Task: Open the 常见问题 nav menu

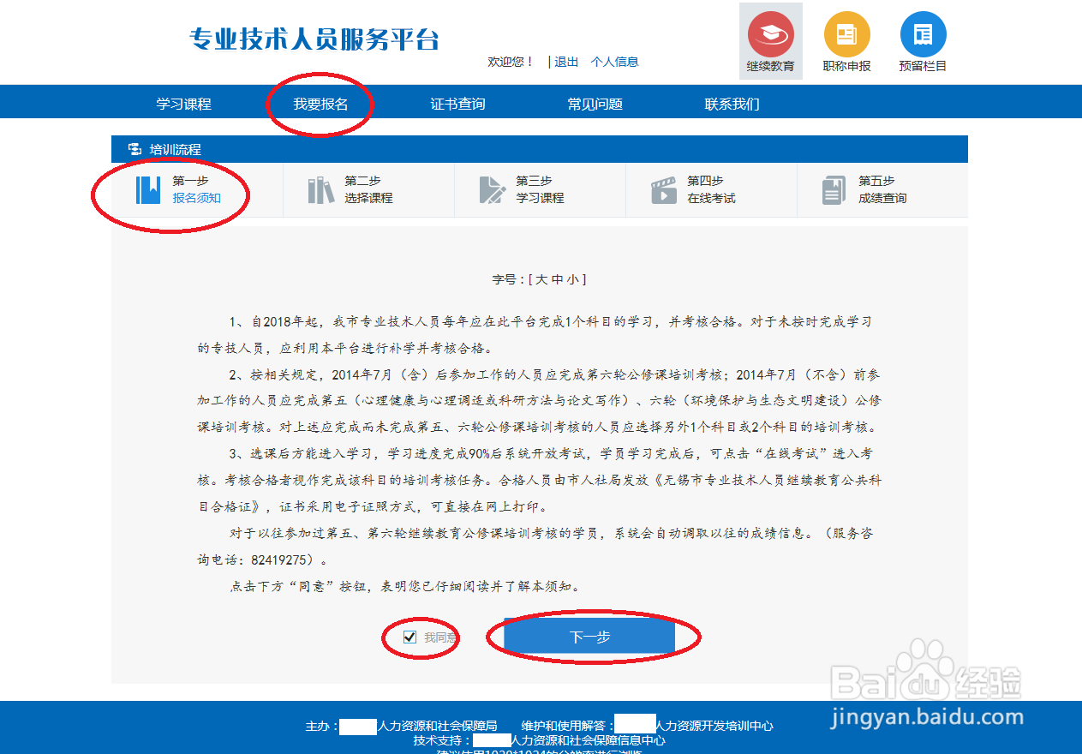Action: 595,104
